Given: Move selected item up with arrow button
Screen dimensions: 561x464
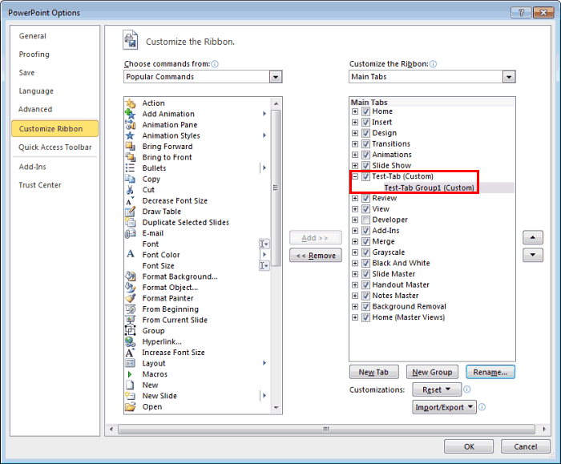Looking at the screenshot, I should coord(533,237).
